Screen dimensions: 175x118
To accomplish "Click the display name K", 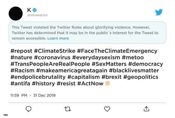I will 29,10.
